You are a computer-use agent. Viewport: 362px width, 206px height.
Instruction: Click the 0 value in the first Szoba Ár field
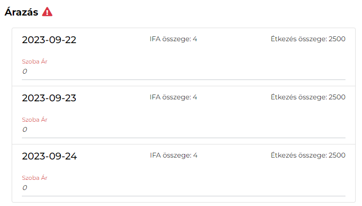click(x=25, y=72)
